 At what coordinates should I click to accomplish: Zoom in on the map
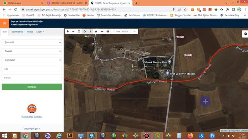coord(68,31)
